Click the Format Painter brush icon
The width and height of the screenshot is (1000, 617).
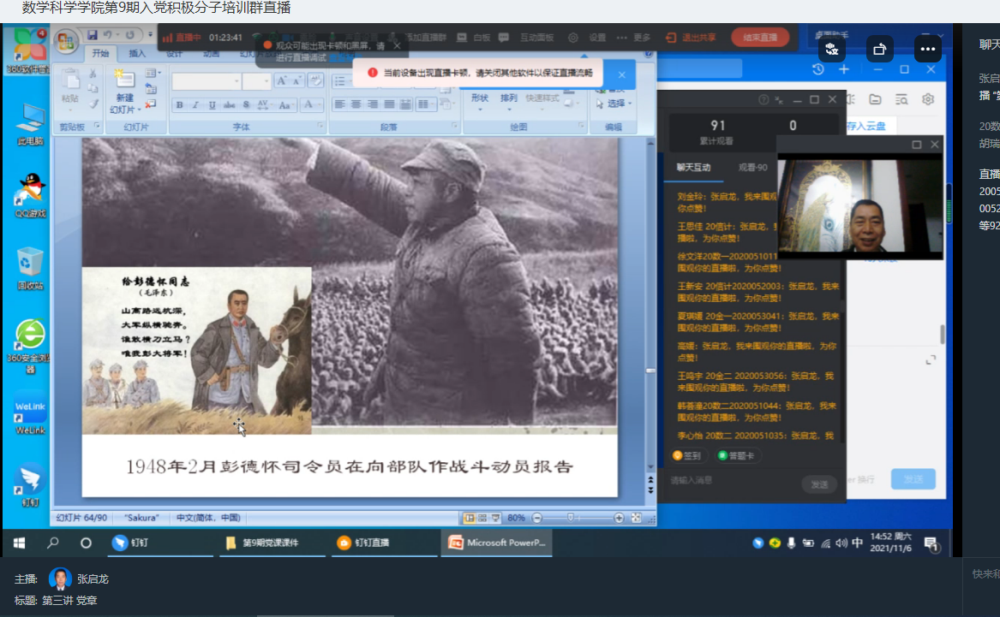pos(93,103)
